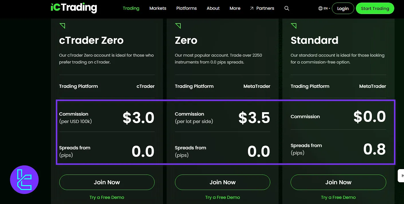Open the EN language dropdown
Screen dimensions: 404x204
(x=327, y=8)
